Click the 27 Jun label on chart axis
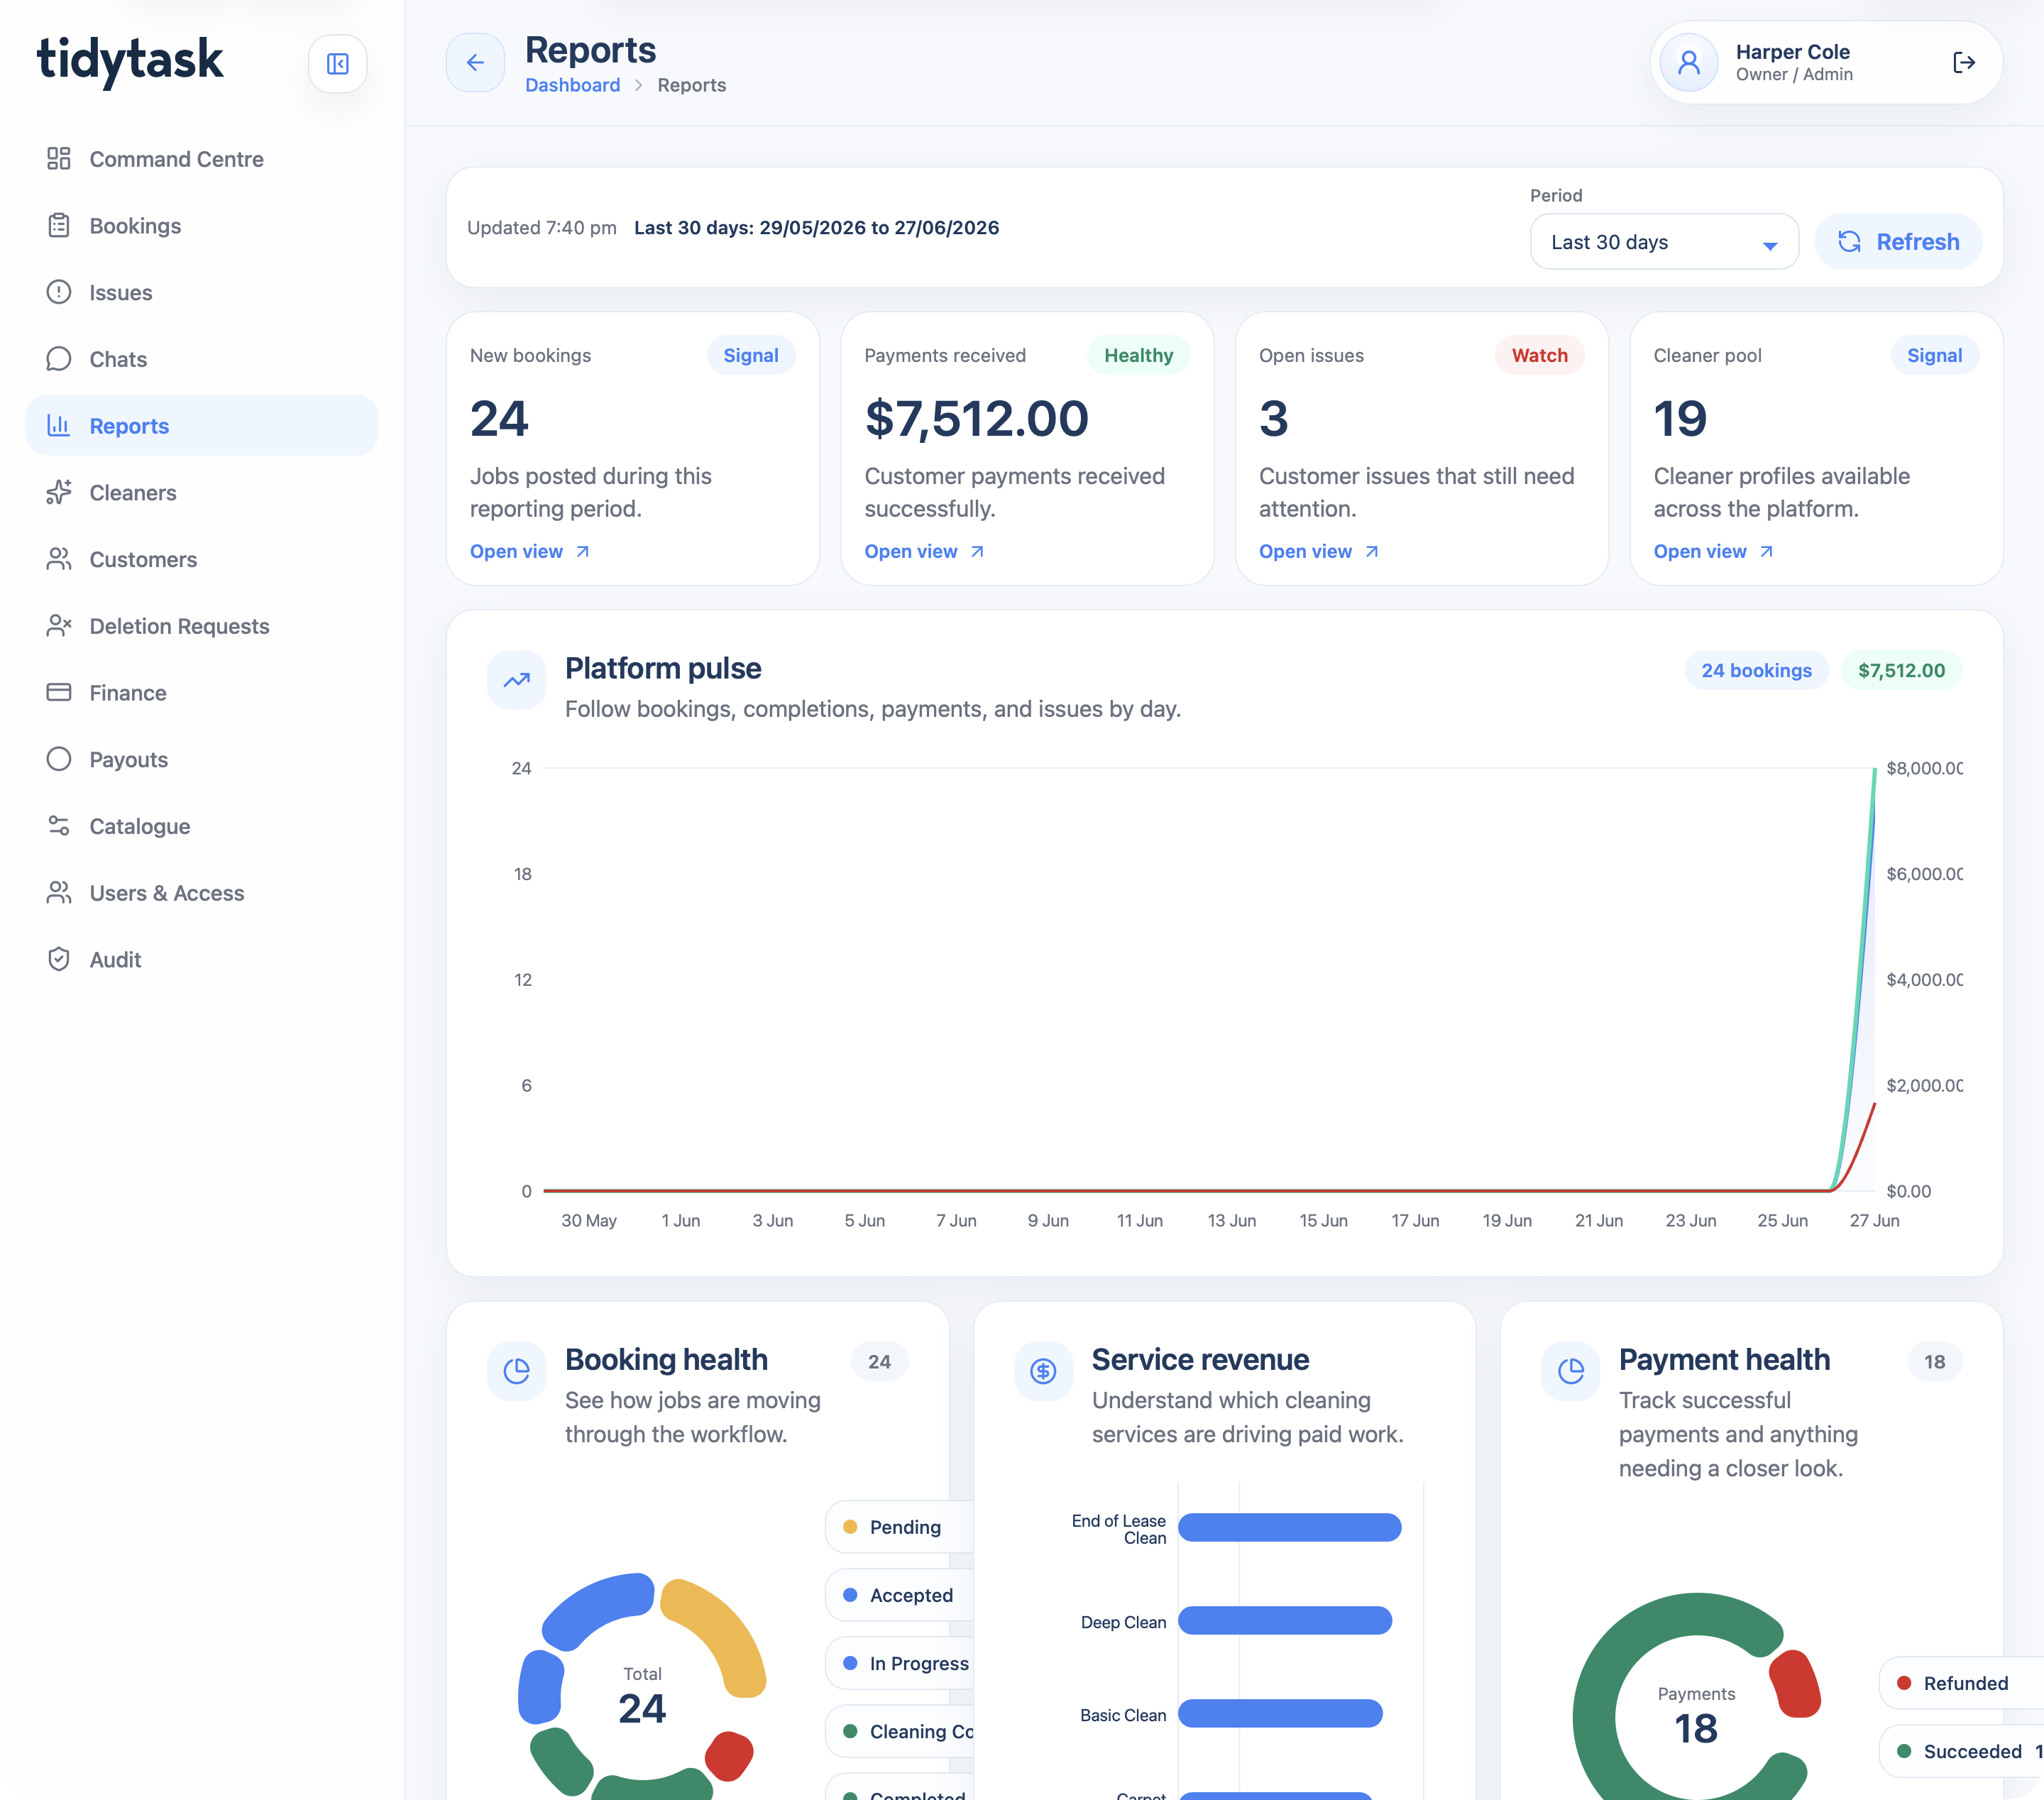The width and height of the screenshot is (2044, 1800). 1874,1220
